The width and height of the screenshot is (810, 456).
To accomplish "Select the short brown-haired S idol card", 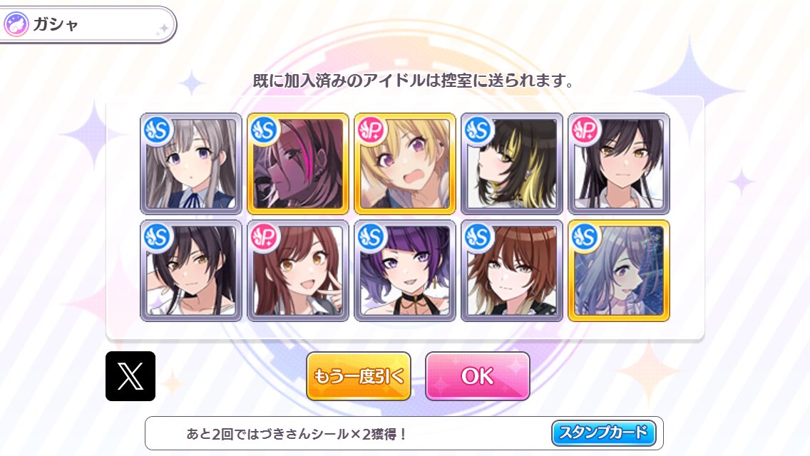I will coord(512,271).
